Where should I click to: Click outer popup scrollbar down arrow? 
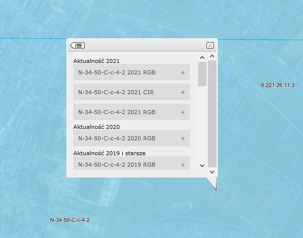212,172
